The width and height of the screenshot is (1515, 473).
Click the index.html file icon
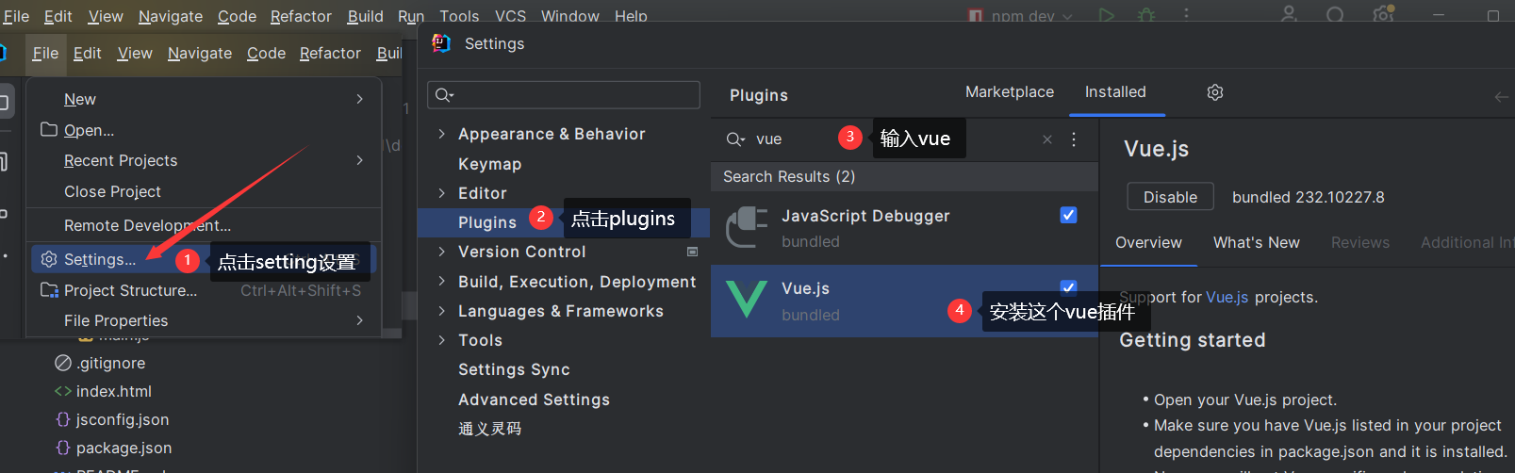pos(63,391)
